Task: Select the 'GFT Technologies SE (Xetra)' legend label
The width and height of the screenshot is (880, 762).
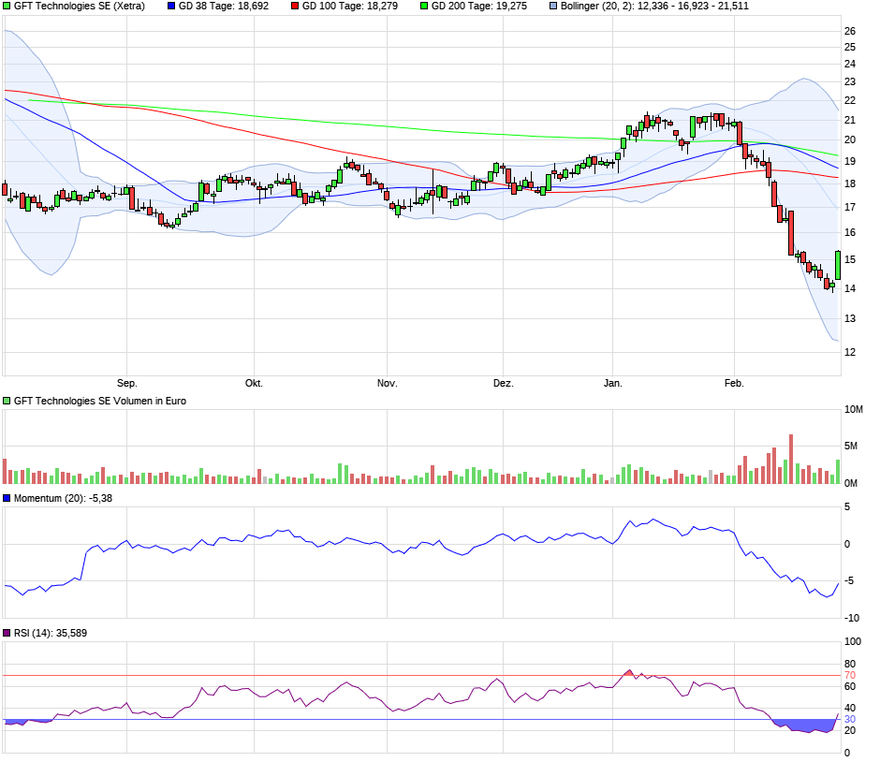Action: click(80, 6)
